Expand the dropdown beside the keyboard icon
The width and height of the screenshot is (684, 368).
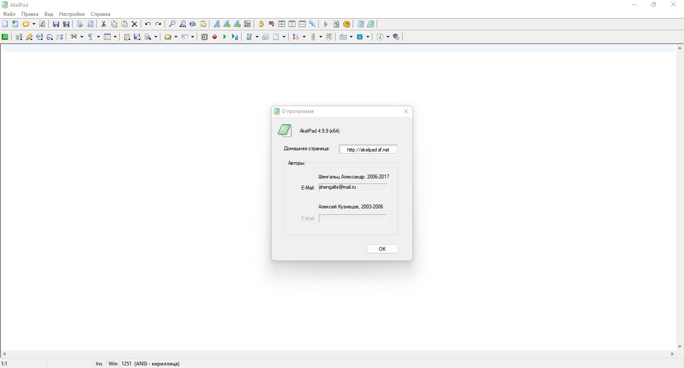coord(351,37)
